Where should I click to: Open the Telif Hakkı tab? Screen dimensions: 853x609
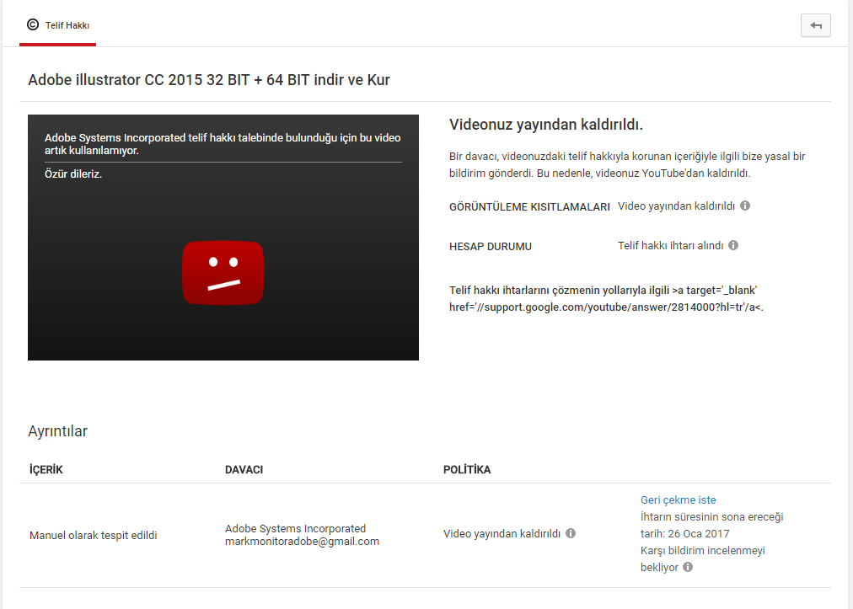click(57, 25)
